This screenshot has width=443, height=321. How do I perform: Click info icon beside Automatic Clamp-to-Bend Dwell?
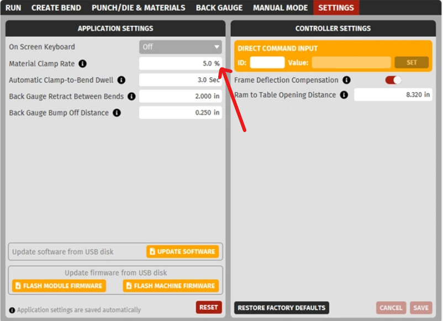pyautogui.click(x=122, y=80)
